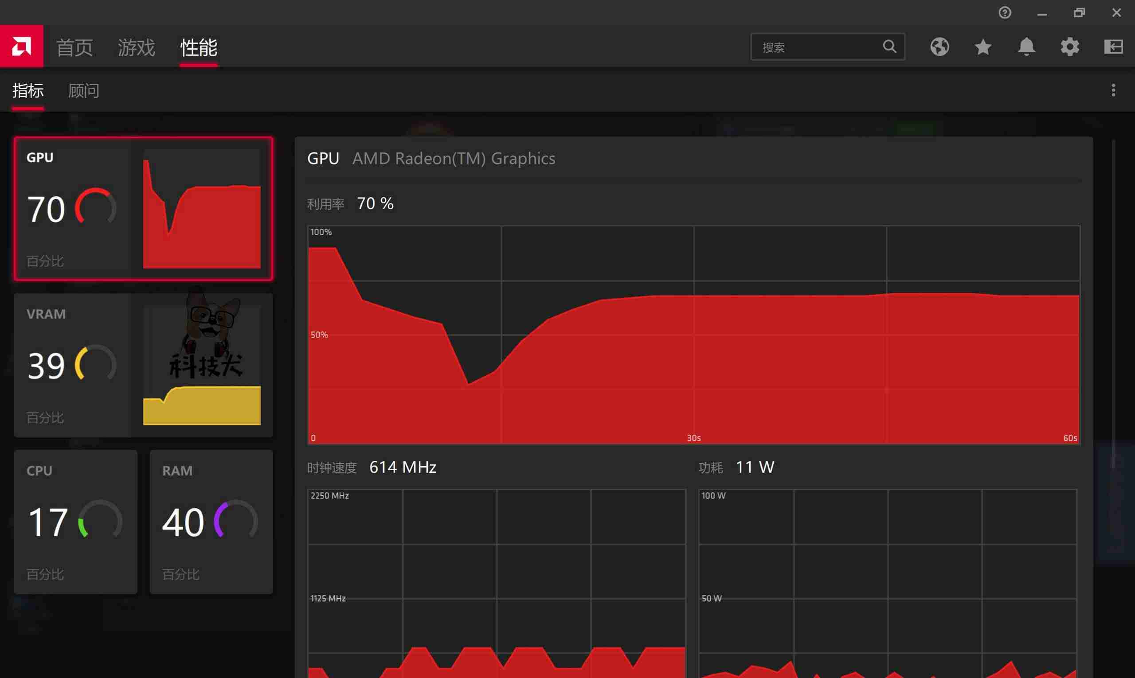Open the favorites star icon

click(x=983, y=47)
